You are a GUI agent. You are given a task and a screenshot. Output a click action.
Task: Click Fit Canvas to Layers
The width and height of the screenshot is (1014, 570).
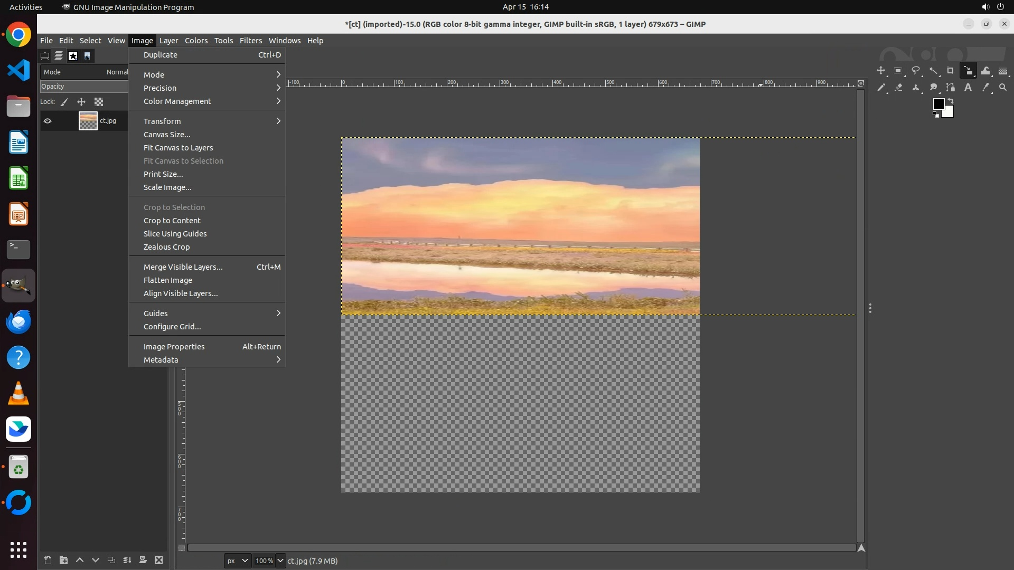pos(178,148)
